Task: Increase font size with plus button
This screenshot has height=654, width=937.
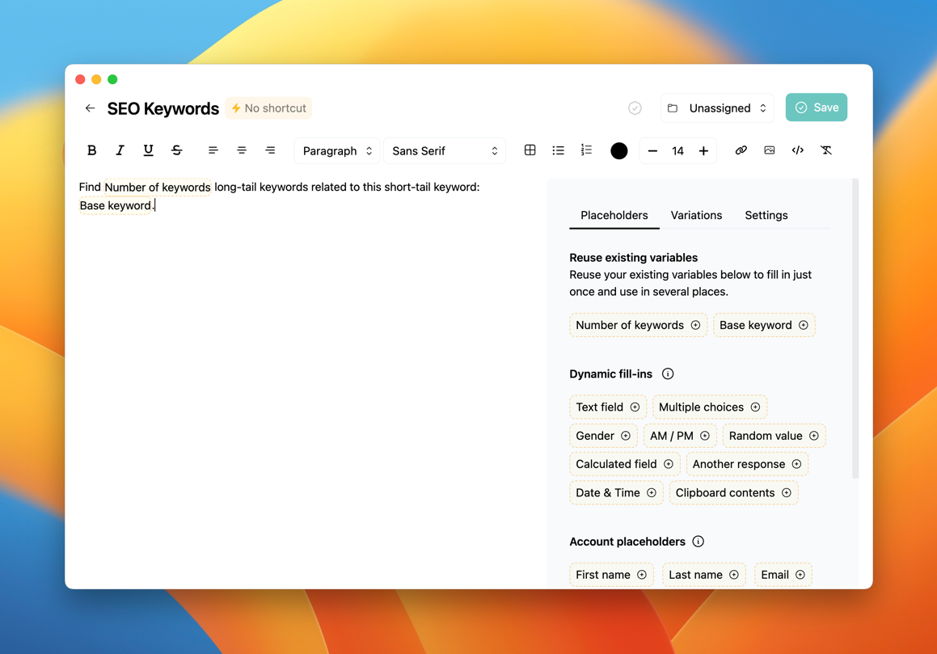Action: click(703, 151)
